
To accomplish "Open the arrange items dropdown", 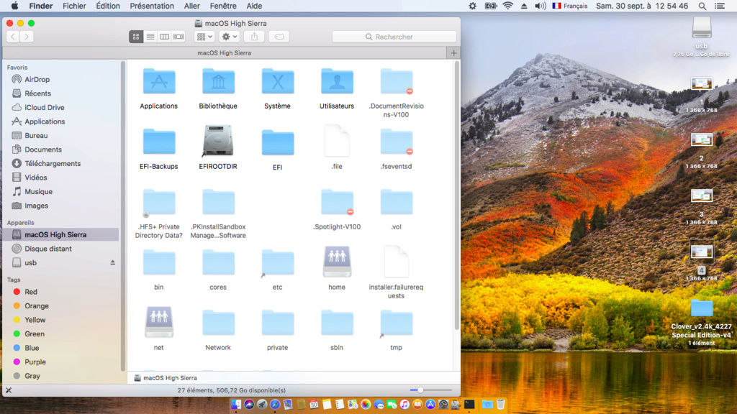I will tap(204, 37).
